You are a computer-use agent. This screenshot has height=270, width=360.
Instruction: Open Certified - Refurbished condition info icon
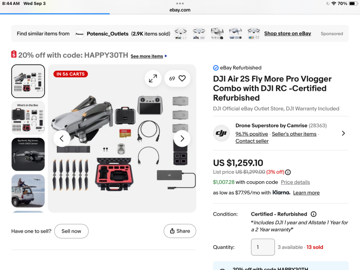point(314,214)
